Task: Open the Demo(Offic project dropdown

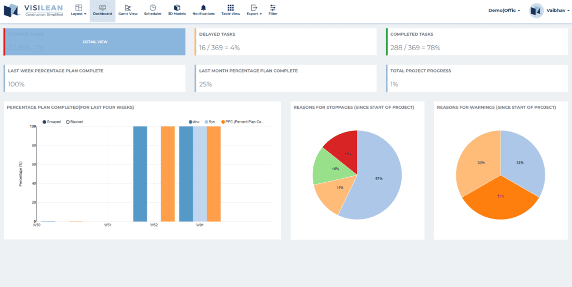Action: pyautogui.click(x=504, y=11)
